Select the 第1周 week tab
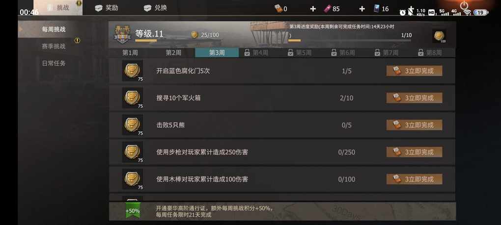Viewport: 501px width, 225px height. point(130,53)
